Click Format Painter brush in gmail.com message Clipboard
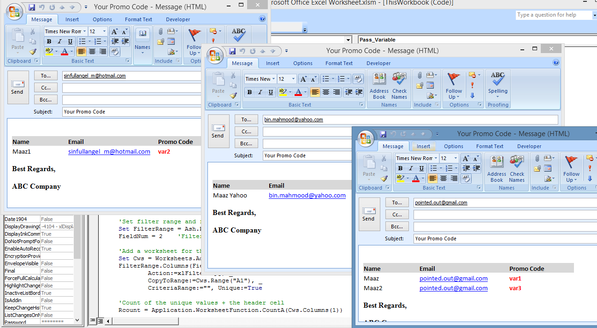This screenshot has width=597, height=328. (384, 179)
